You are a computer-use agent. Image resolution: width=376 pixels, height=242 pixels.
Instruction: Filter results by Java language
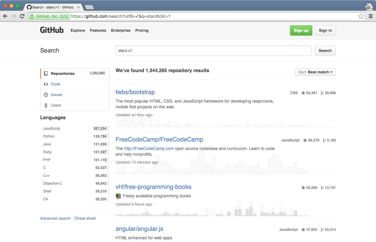[x=75, y=144]
